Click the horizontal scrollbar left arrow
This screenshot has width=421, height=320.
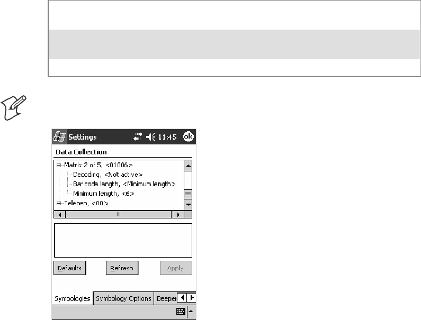[60, 215]
